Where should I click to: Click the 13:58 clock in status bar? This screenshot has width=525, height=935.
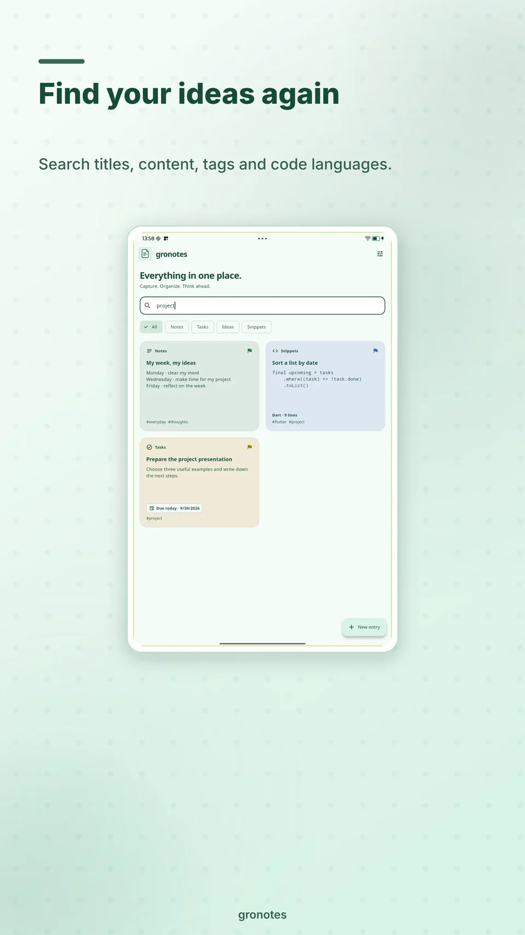click(x=148, y=238)
